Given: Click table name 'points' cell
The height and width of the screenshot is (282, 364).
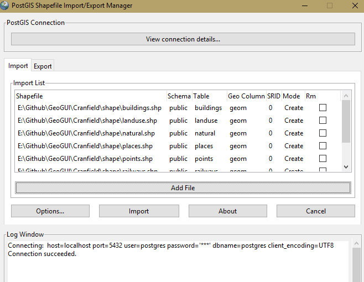Looking at the screenshot, I should coord(204,159).
